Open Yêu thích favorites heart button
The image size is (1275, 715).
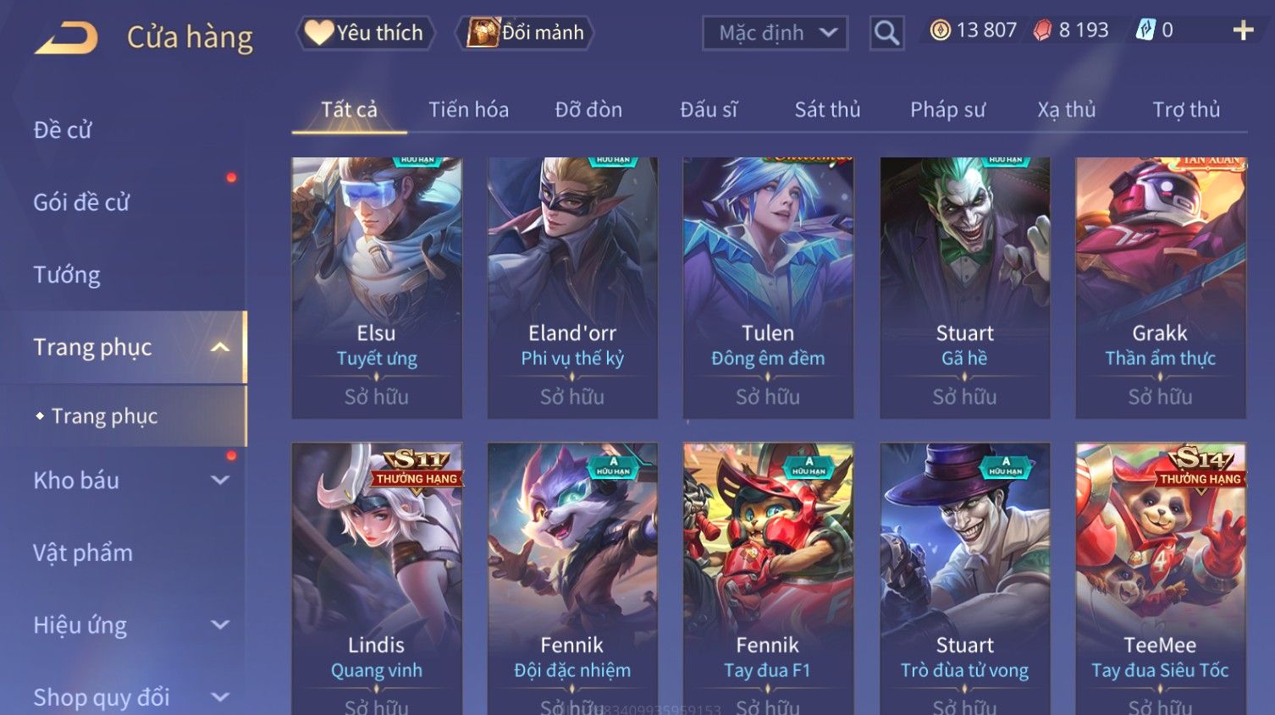coord(365,33)
